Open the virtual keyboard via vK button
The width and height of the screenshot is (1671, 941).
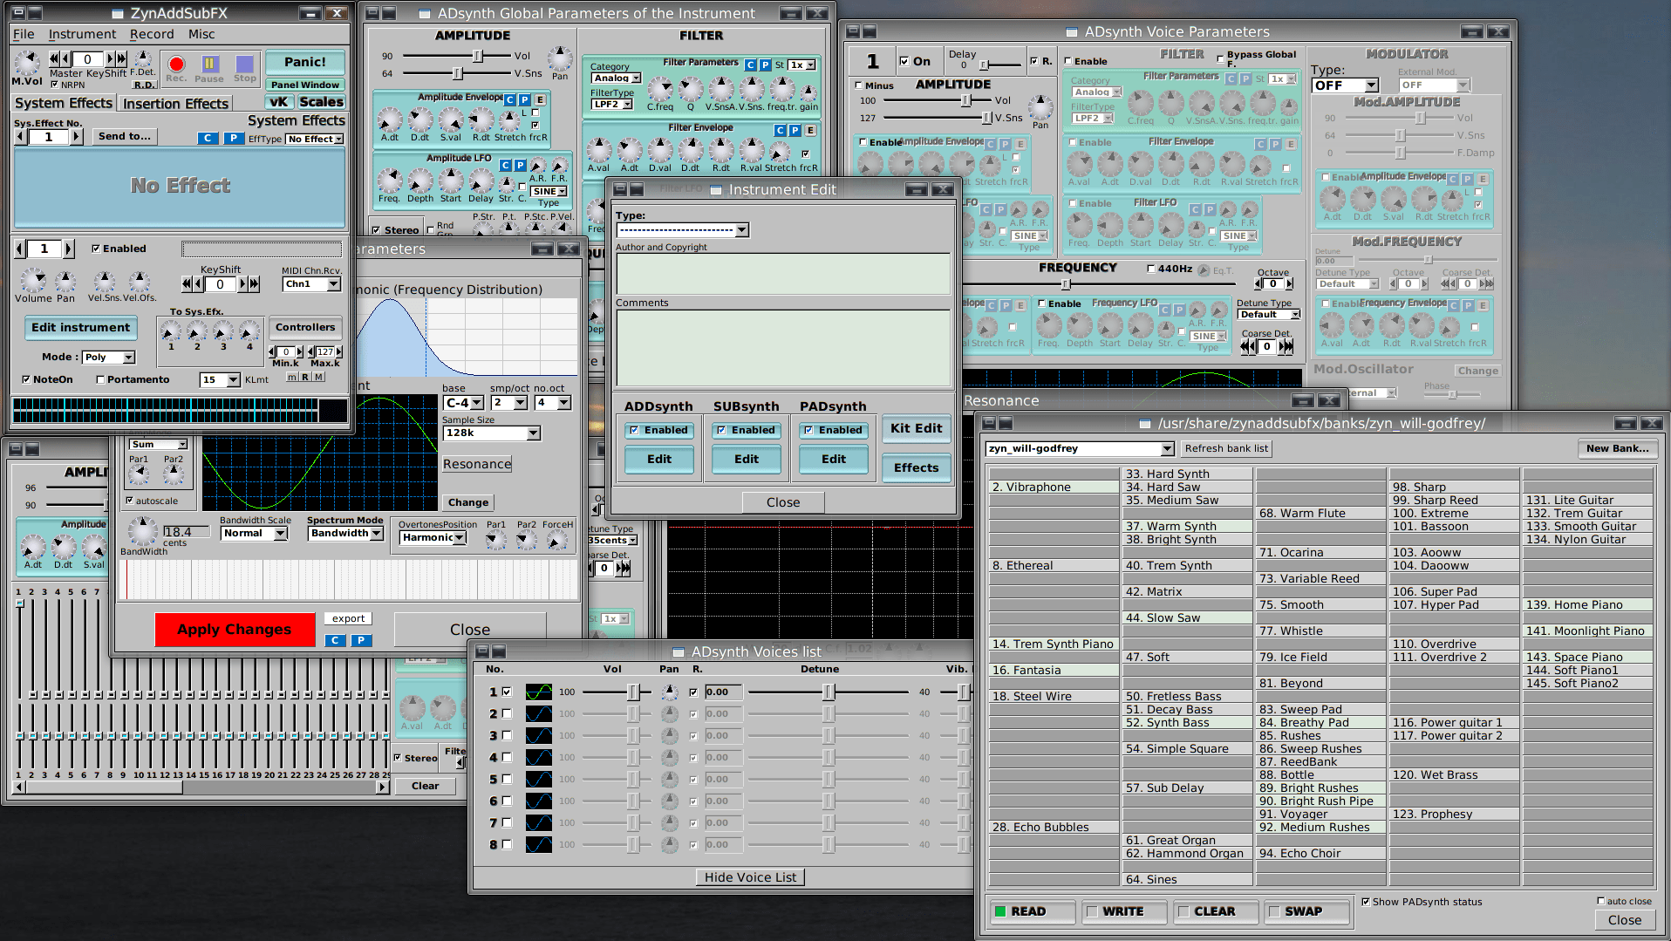point(277,102)
